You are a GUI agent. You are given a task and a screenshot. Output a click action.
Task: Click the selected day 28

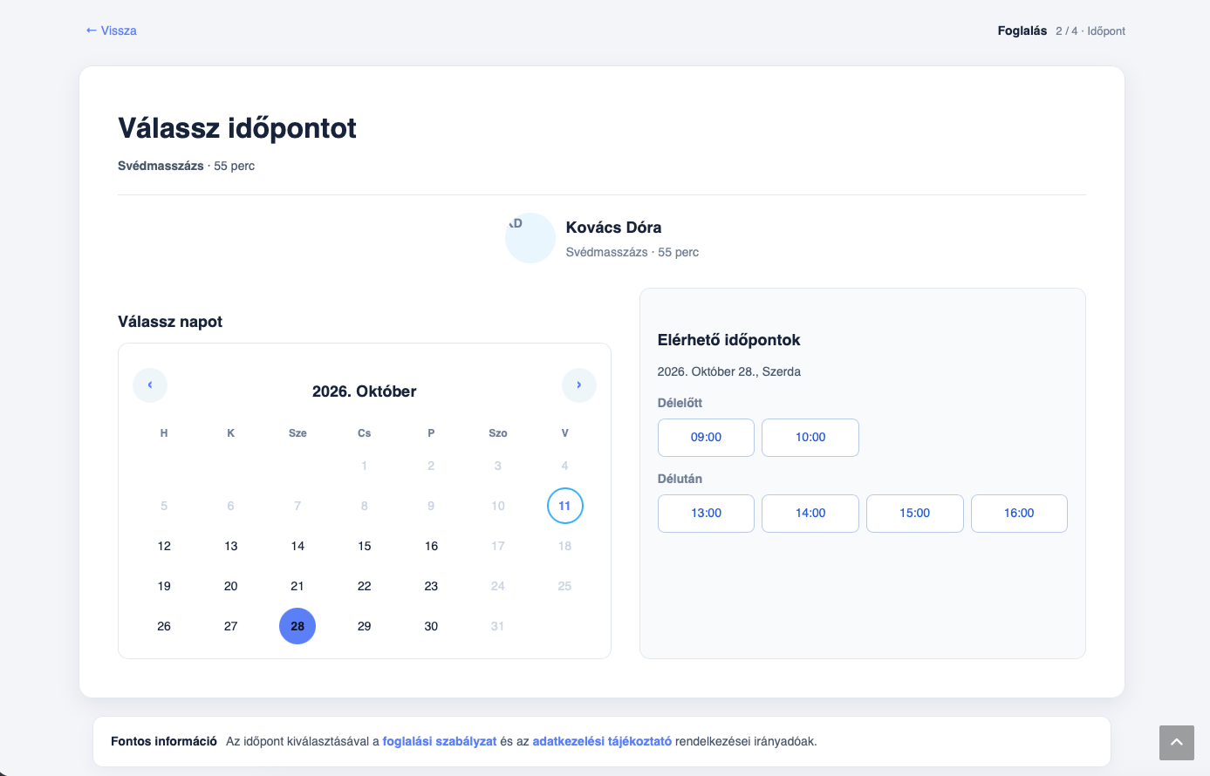(x=297, y=626)
